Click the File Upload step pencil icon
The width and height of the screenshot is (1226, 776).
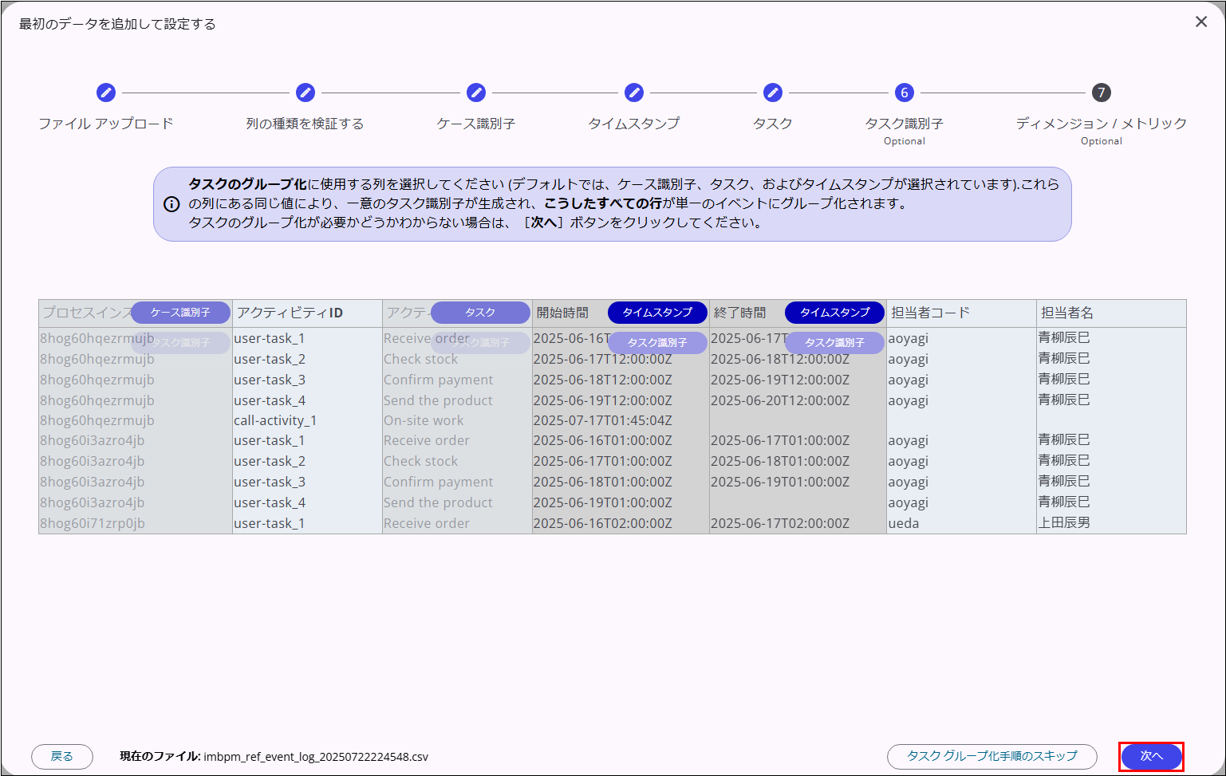(x=105, y=93)
